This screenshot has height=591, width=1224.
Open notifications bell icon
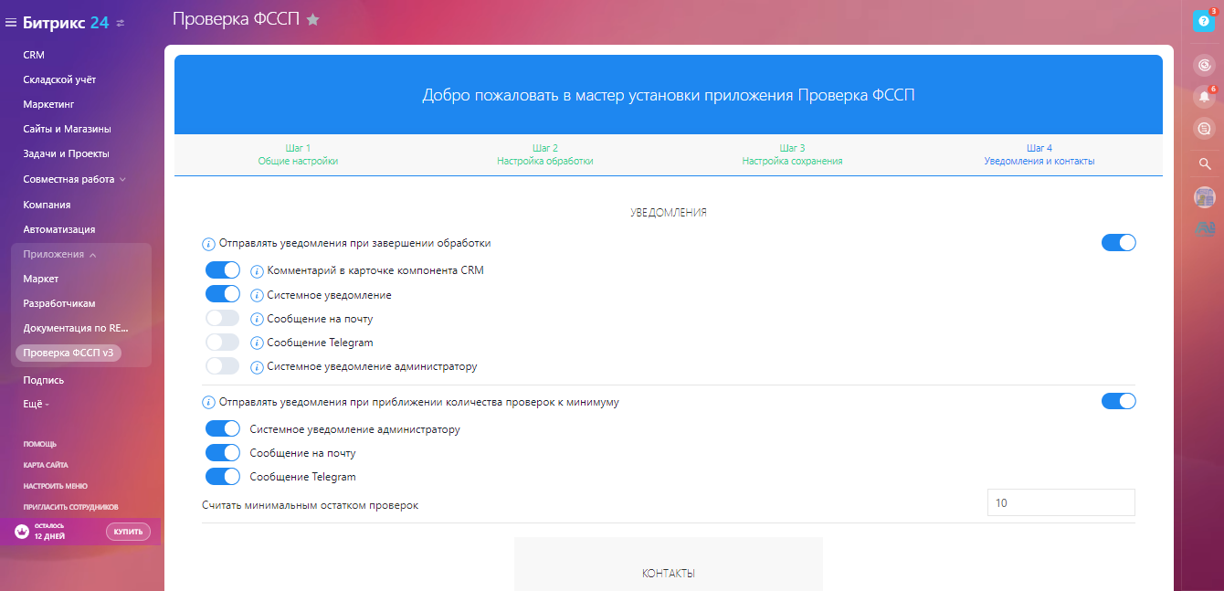pyautogui.click(x=1204, y=97)
